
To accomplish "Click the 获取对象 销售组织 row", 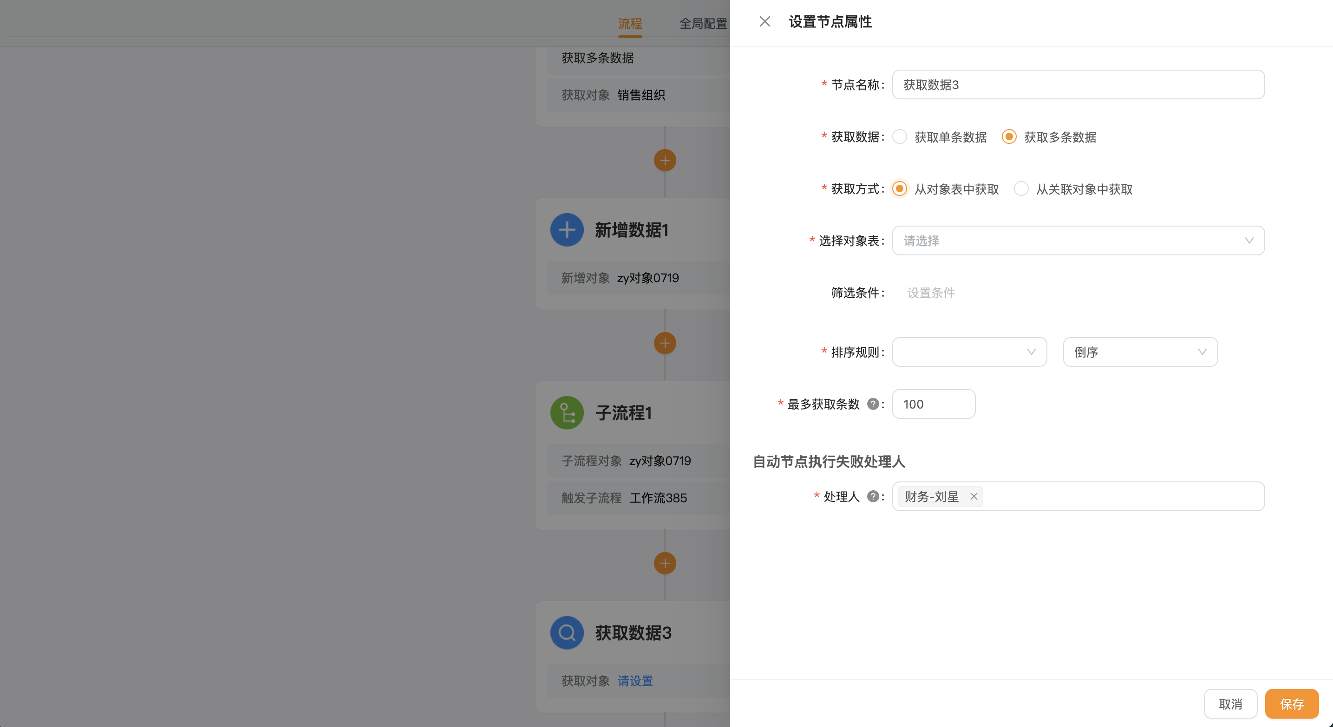I will click(x=638, y=95).
